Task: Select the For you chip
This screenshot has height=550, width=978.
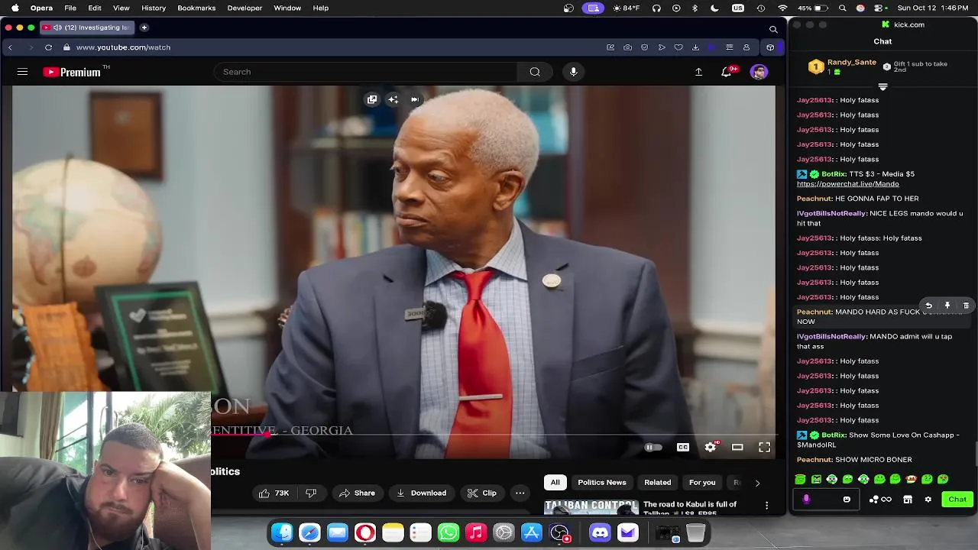Action: [702, 482]
